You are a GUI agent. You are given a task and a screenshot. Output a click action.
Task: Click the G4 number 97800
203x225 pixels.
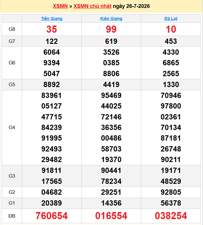click(x=171, y=106)
